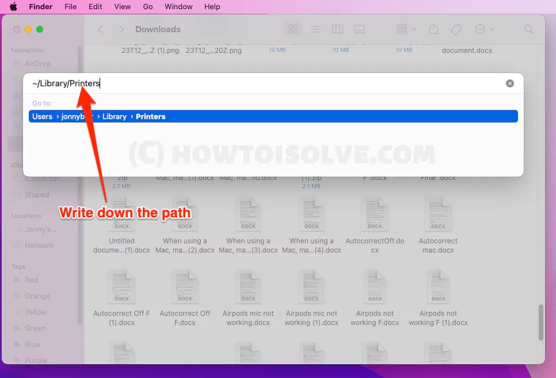Switch to column view in Finder toolbar
Viewport: 556px width, 378px height.
pyautogui.click(x=337, y=29)
